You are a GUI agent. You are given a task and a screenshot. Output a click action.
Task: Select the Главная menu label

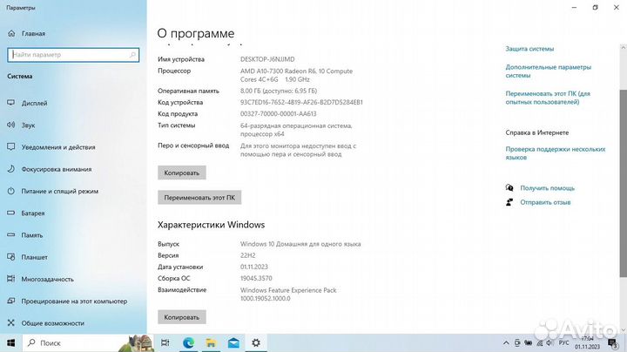coord(33,34)
